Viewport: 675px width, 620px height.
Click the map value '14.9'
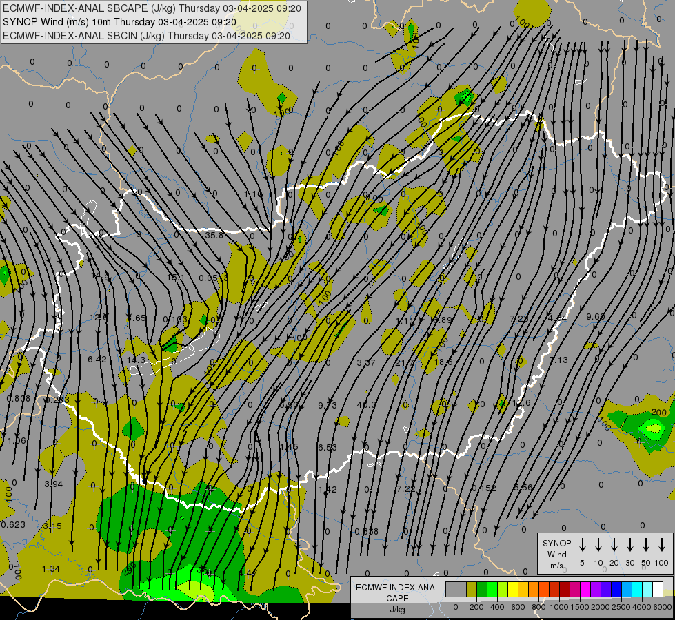100,276
